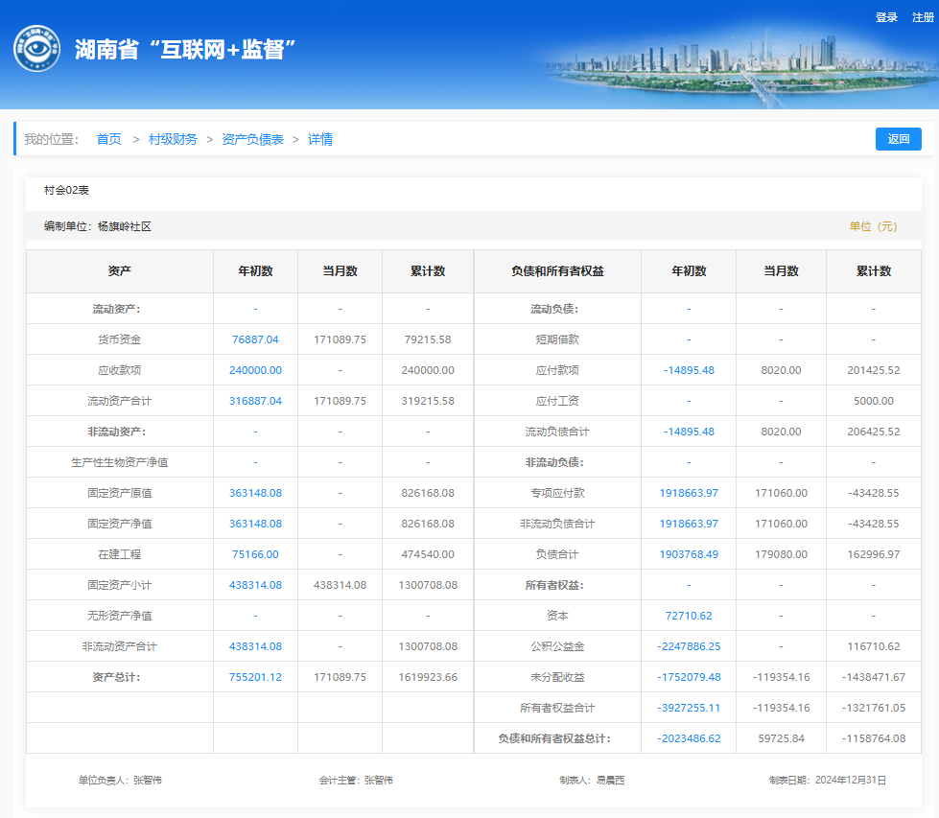This screenshot has width=939, height=818.
Task: Select 公积公益金 cumulative value 116710.62
Action: pos(873,646)
